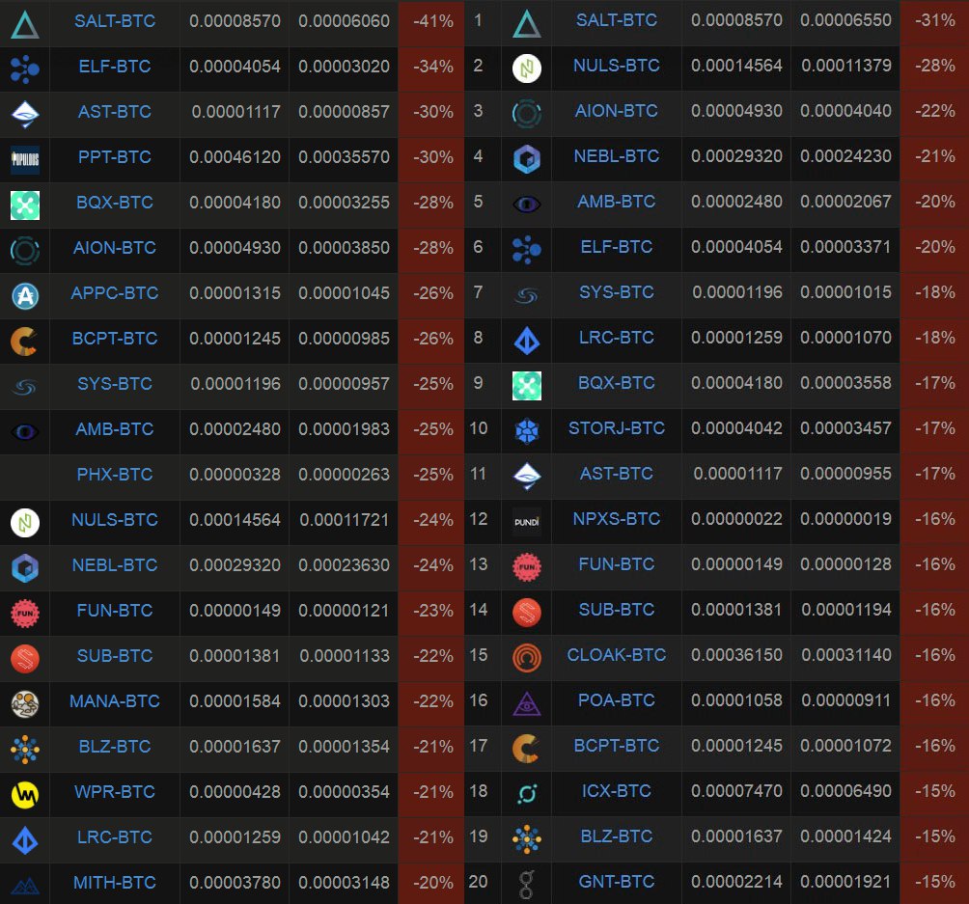
Task: Select price value 0.00006550
Action: [846, 20]
